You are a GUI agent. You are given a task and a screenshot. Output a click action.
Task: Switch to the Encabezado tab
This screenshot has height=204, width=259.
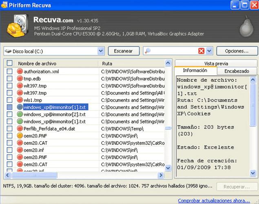click(237, 71)
